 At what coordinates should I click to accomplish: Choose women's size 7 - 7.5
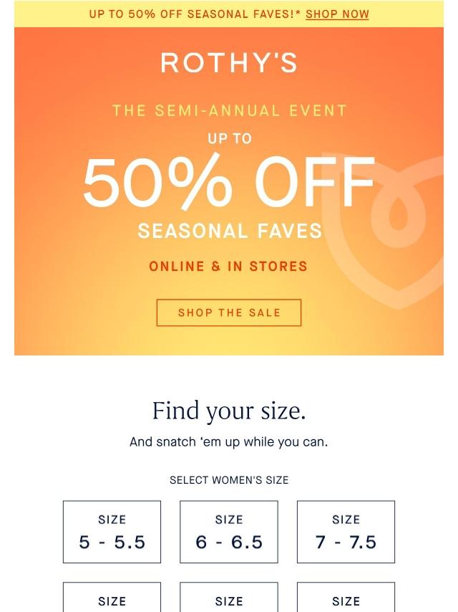click(x=346, y=532)
